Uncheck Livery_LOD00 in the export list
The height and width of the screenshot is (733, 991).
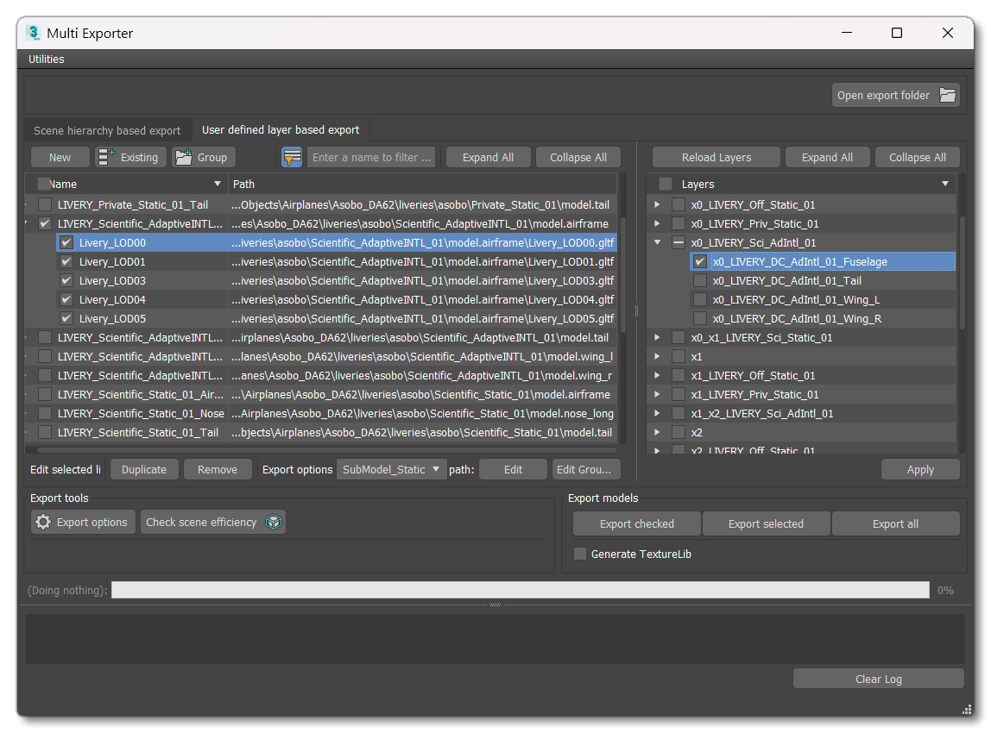click(66, 242)
